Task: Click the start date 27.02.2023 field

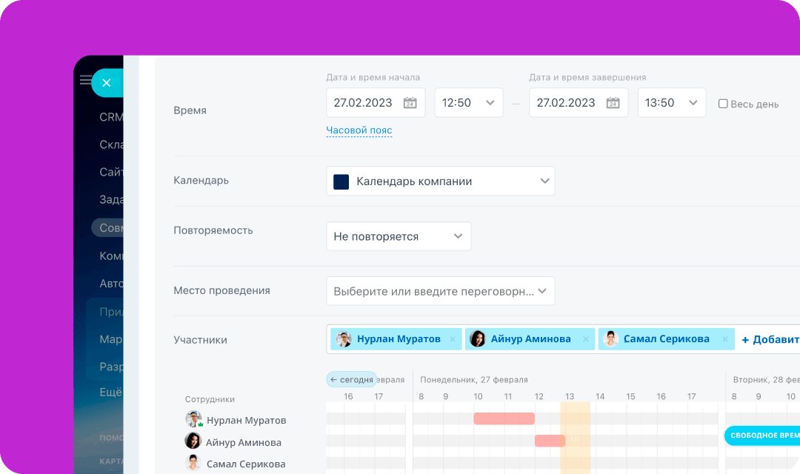Action: (376, 102)
